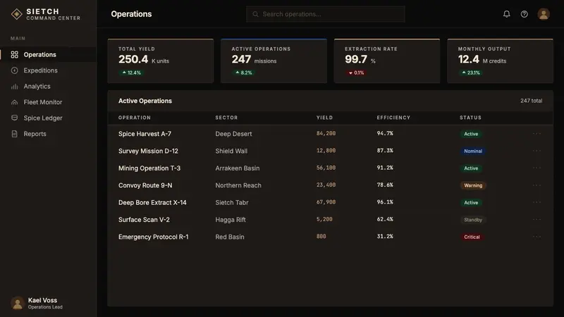Select the Convoy Route 9-N operation name
Viewport: 564px width, 317px height.
(x=145, y=185)
